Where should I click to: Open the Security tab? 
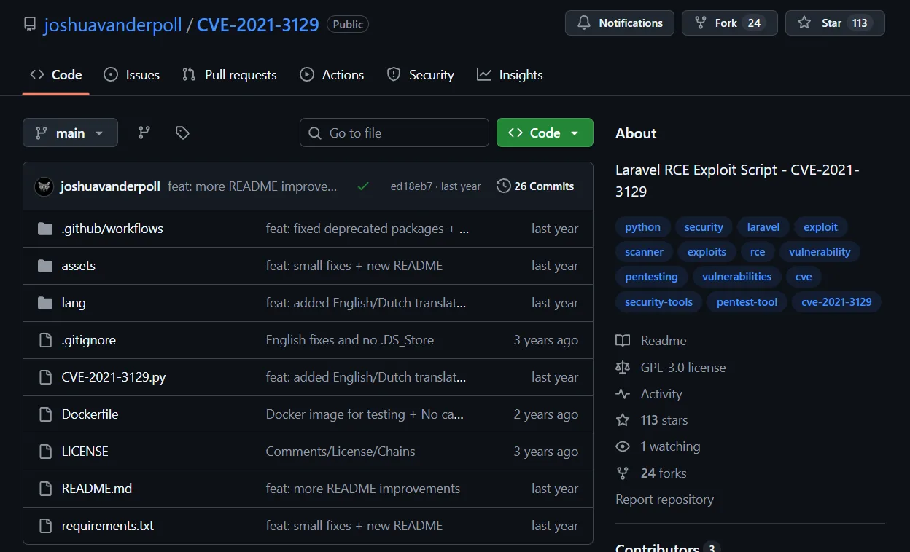tap(421, 75)
